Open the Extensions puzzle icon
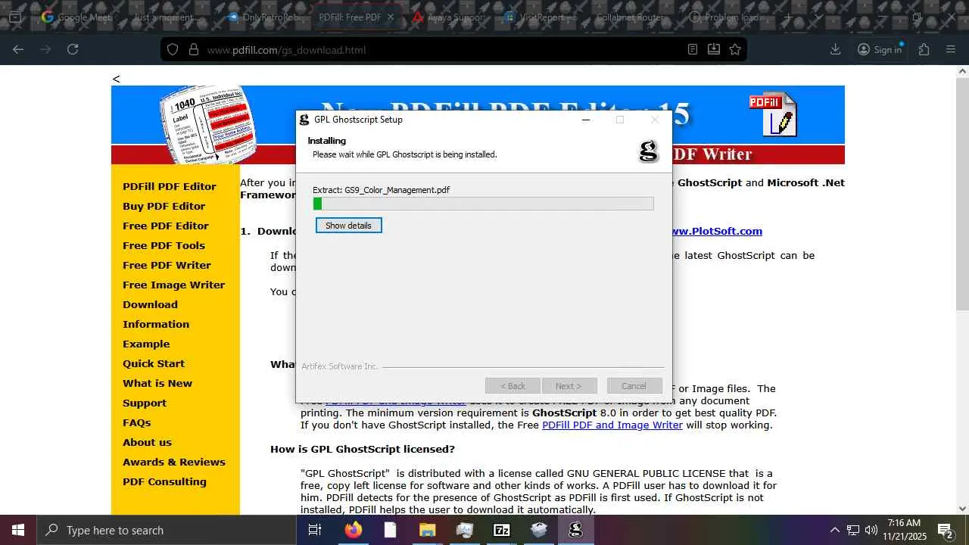Screen dimensions: 969x545 click(924, 49)
